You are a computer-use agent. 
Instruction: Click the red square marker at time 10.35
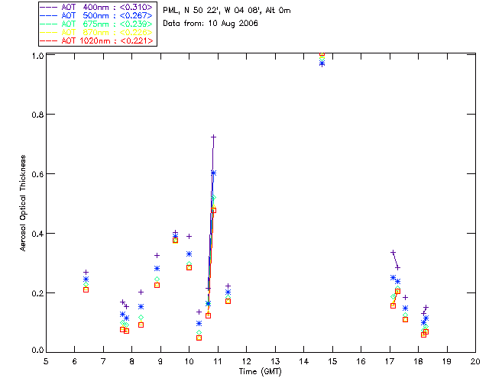tap(199, 338)
